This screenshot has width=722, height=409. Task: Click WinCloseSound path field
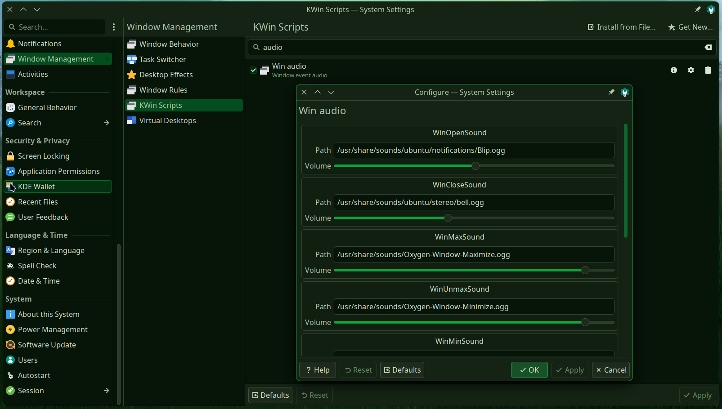[474, 202]
